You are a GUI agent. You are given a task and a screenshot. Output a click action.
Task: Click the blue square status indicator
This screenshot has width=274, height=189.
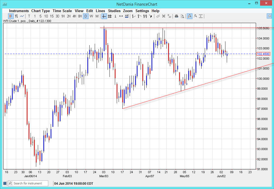[5, 183]
